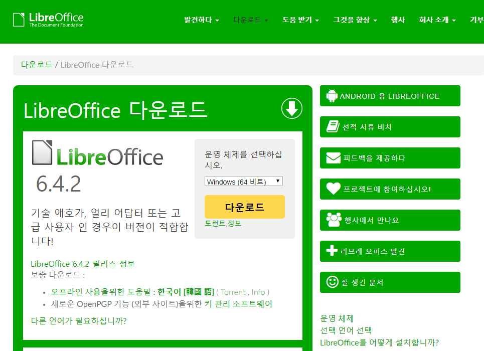This screenshot has width=484, height=351.
Task: Click the people group icon for events
Action: 334,220
